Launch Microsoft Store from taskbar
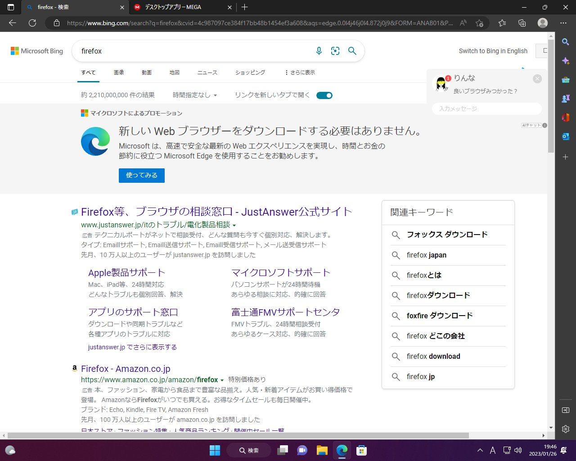The image size is (576, 461). tap(361, 450)
